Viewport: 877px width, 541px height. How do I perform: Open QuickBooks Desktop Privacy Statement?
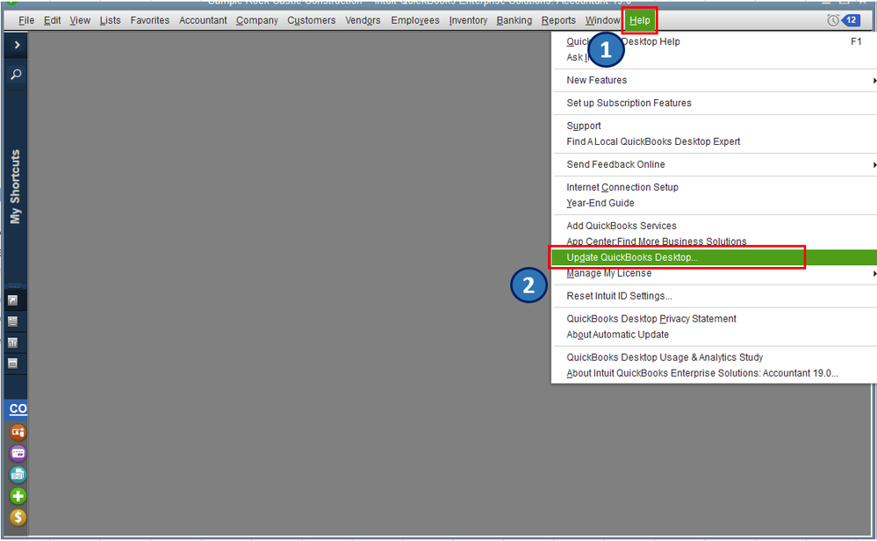click(x=715, y=319)
